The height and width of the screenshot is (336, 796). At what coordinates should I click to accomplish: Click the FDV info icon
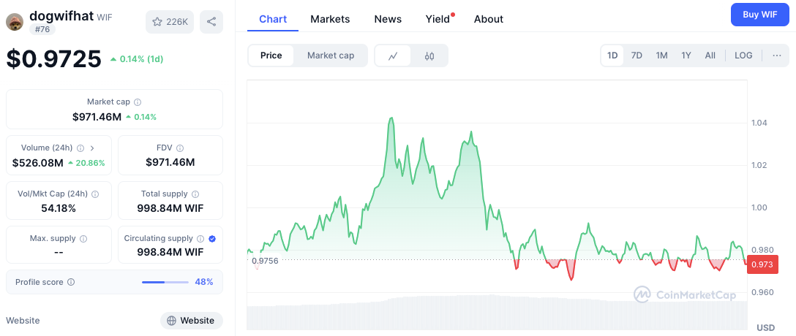tap(179, 148)
